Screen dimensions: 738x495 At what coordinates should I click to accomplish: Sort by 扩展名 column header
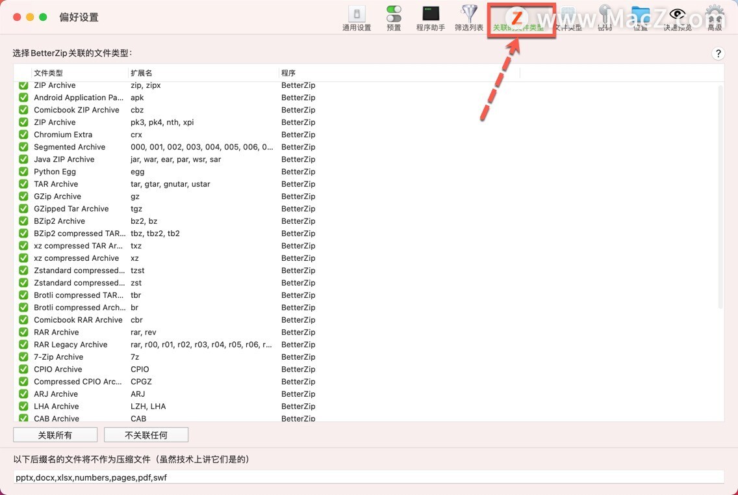203,73
